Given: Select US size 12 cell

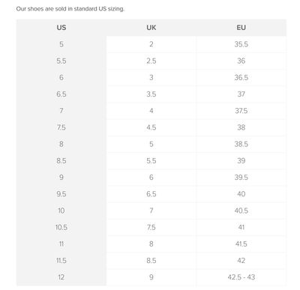Looking at the screenshot, I should (x=61, y=277).
